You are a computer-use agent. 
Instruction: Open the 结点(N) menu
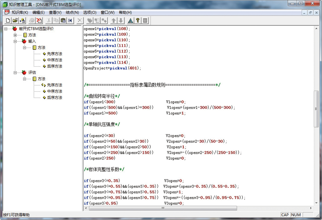click(x=72, y=13)
